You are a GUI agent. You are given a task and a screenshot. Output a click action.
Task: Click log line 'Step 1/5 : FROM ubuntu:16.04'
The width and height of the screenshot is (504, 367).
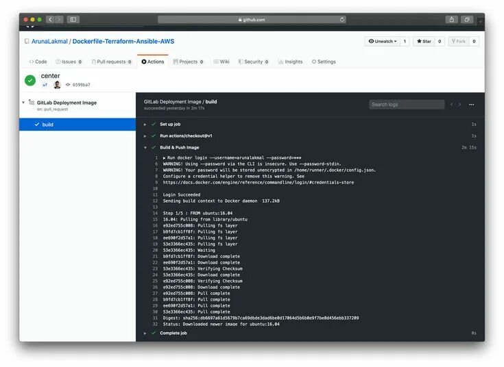click(x=197, y=213)
